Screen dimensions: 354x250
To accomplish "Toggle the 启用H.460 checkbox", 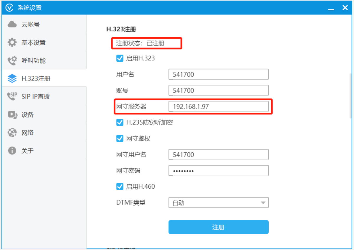I will (x=120, y=186).
